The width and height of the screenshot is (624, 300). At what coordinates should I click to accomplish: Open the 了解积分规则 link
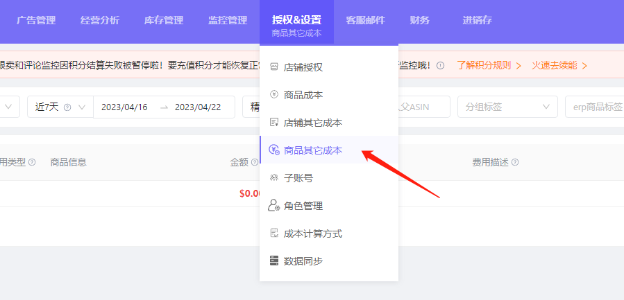click(489, 66)
